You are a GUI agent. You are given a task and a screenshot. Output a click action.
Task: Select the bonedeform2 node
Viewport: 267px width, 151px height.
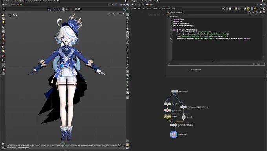click(174, 134)
